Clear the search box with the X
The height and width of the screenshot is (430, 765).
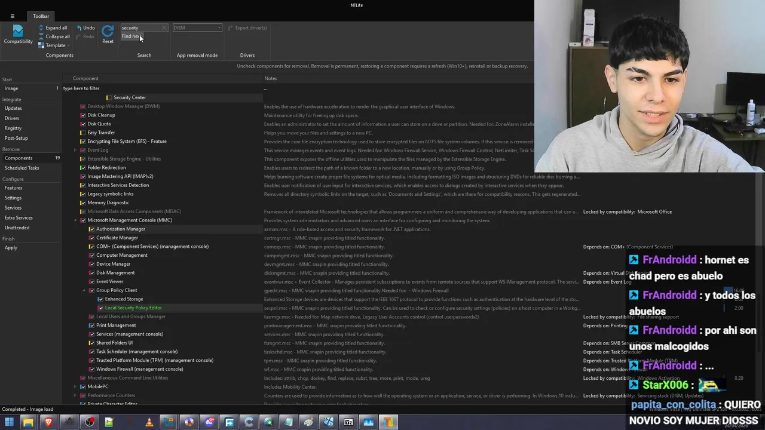click(x=164, y=28)
